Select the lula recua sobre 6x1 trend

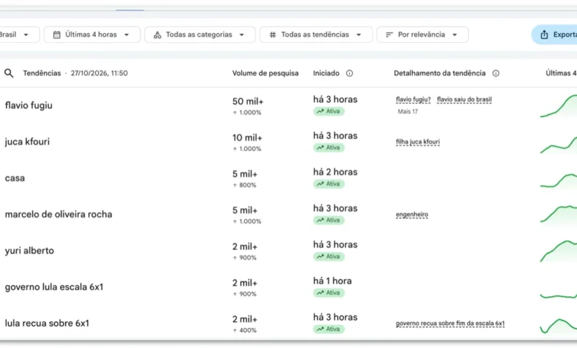pyautogui.click(x=47, y=324)
